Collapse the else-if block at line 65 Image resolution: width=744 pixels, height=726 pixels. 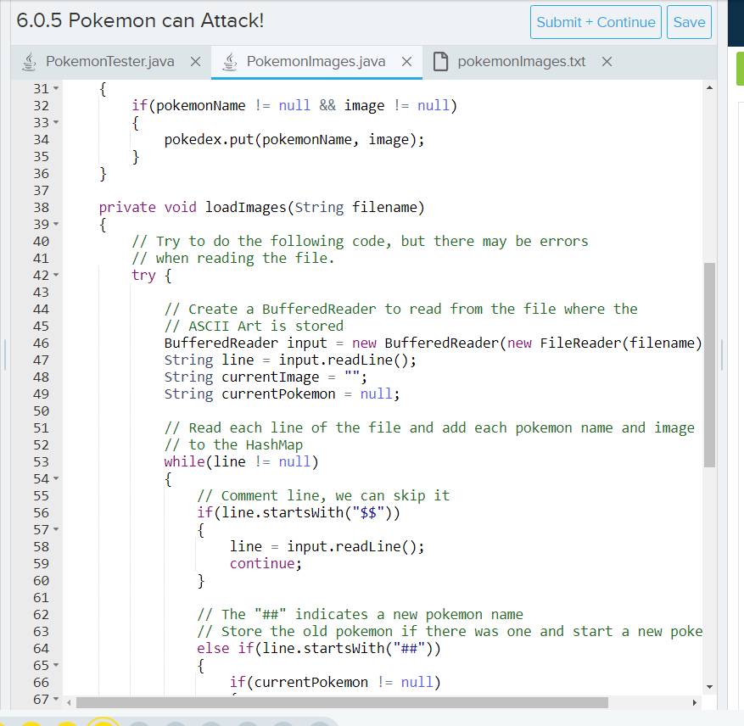pyautogui.click(x=58, y=665)
